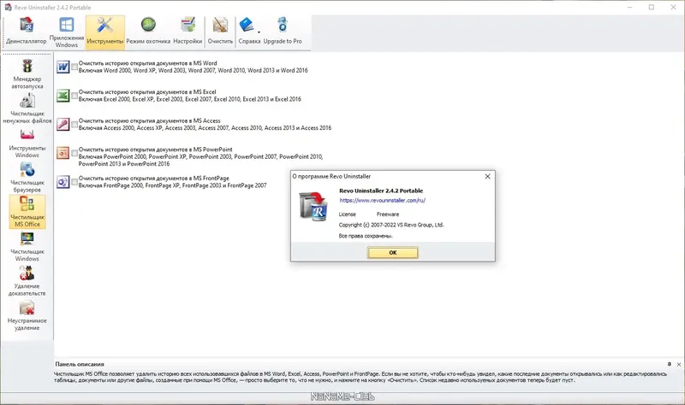The height and width of the screenshot is (405, 685).
Task: Open the Справка help book icon
Action: tap(247, 25)
